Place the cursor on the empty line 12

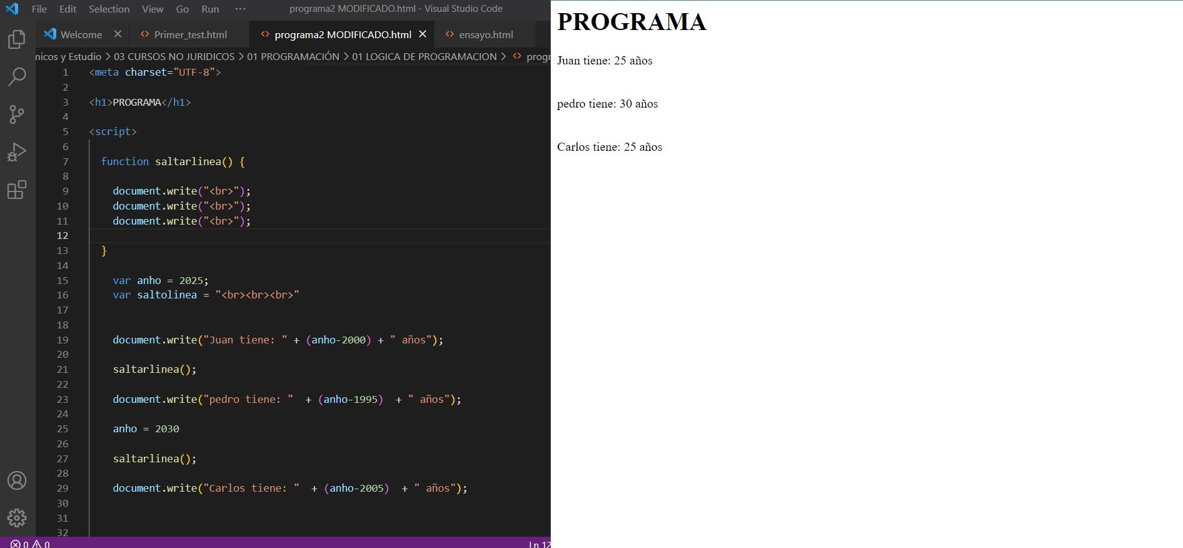click(x=319, y=235)
